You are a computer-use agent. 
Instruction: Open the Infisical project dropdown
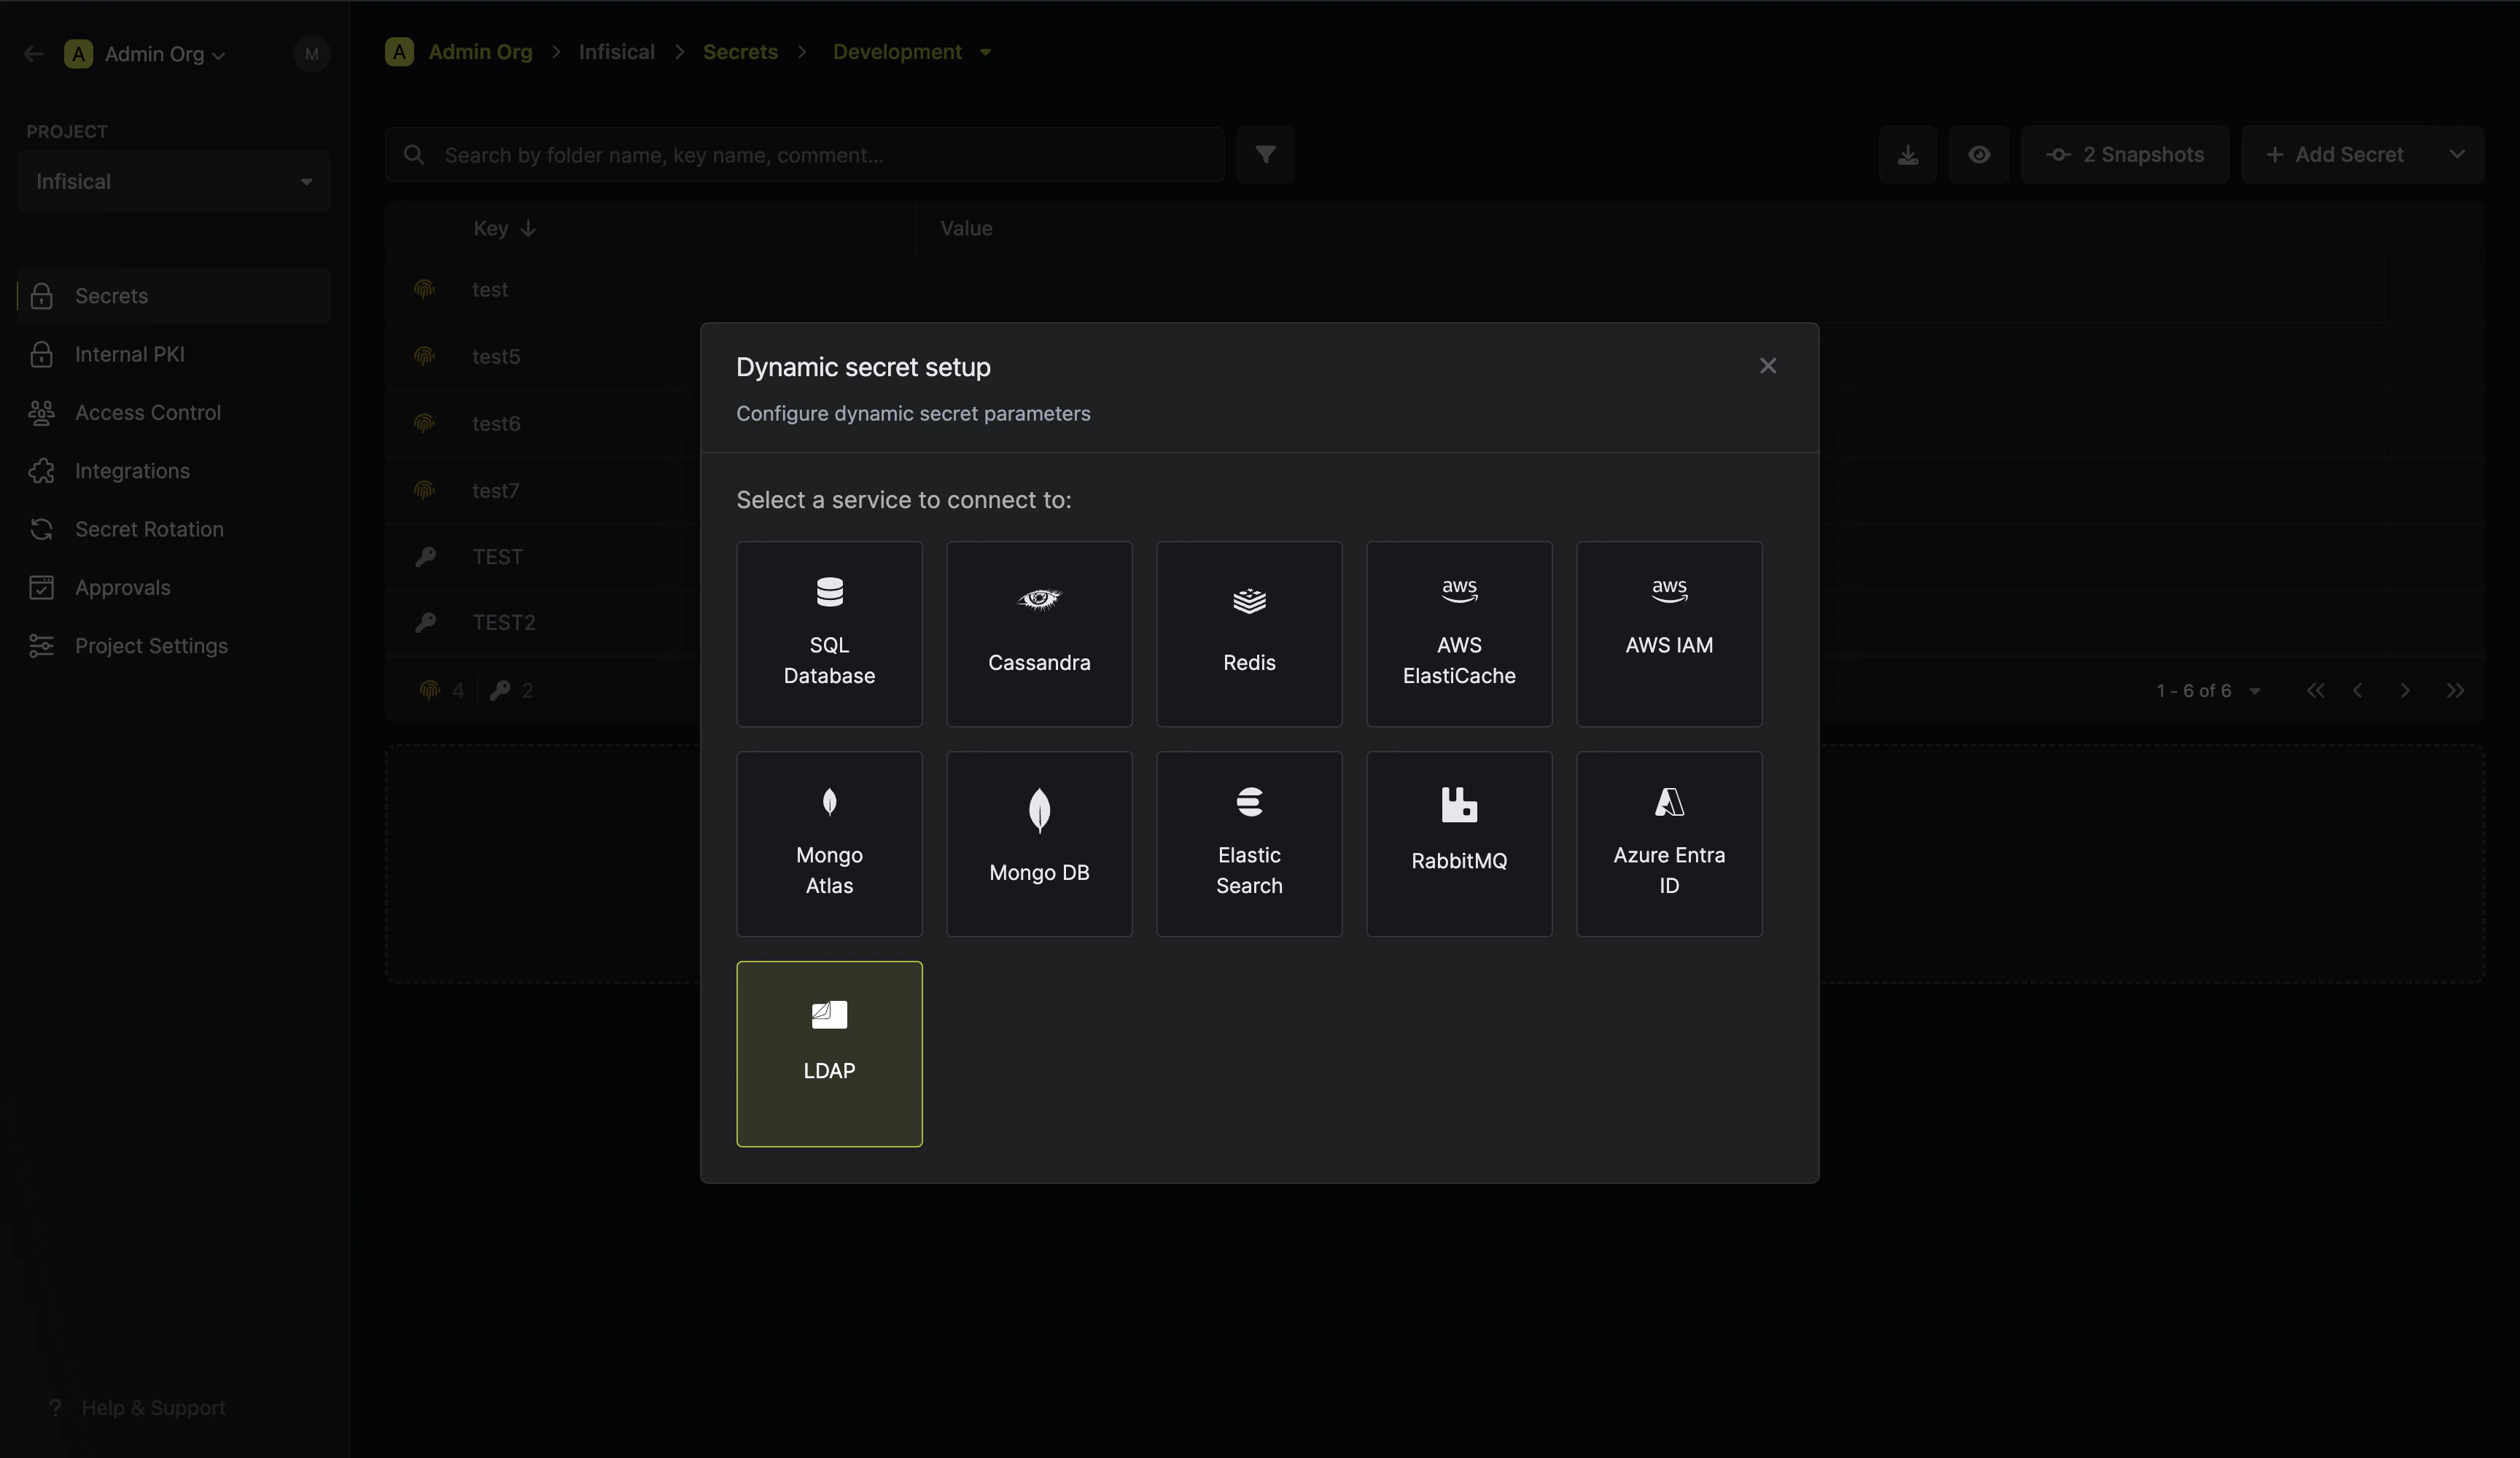pos(174,182)
